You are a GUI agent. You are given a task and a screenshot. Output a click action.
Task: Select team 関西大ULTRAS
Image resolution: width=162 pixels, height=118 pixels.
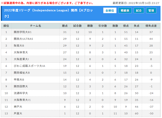23,39
